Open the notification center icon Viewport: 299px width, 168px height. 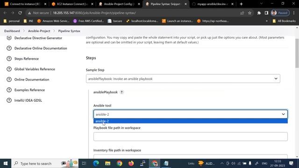(291, 163)
